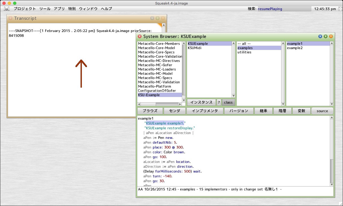Select ConfigurationOfGofer category
Viewport: 343px width, 206px height.
click(159, 91)
